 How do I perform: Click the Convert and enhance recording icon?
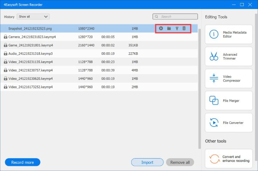coord(215,159)
